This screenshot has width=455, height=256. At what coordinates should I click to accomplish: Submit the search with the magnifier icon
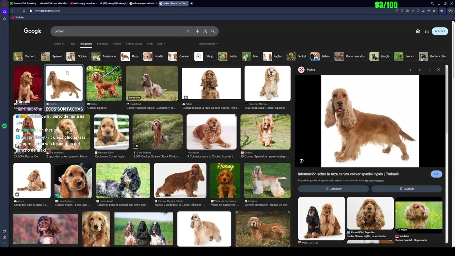tap(213, 31)
